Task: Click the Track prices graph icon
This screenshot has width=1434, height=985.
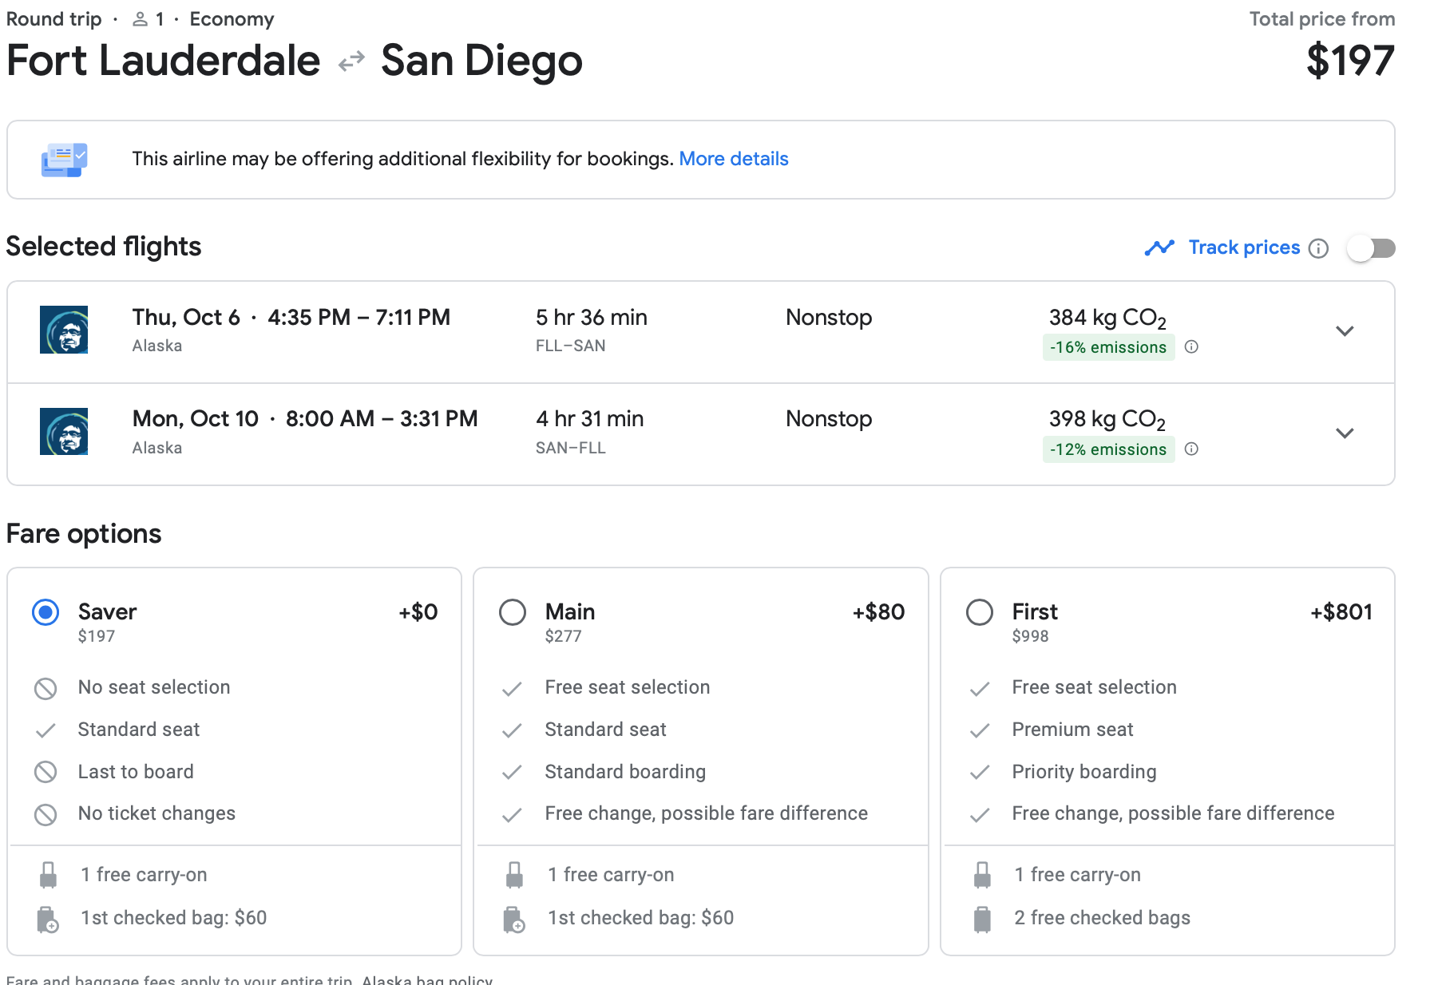Action: click(1159, 248)
